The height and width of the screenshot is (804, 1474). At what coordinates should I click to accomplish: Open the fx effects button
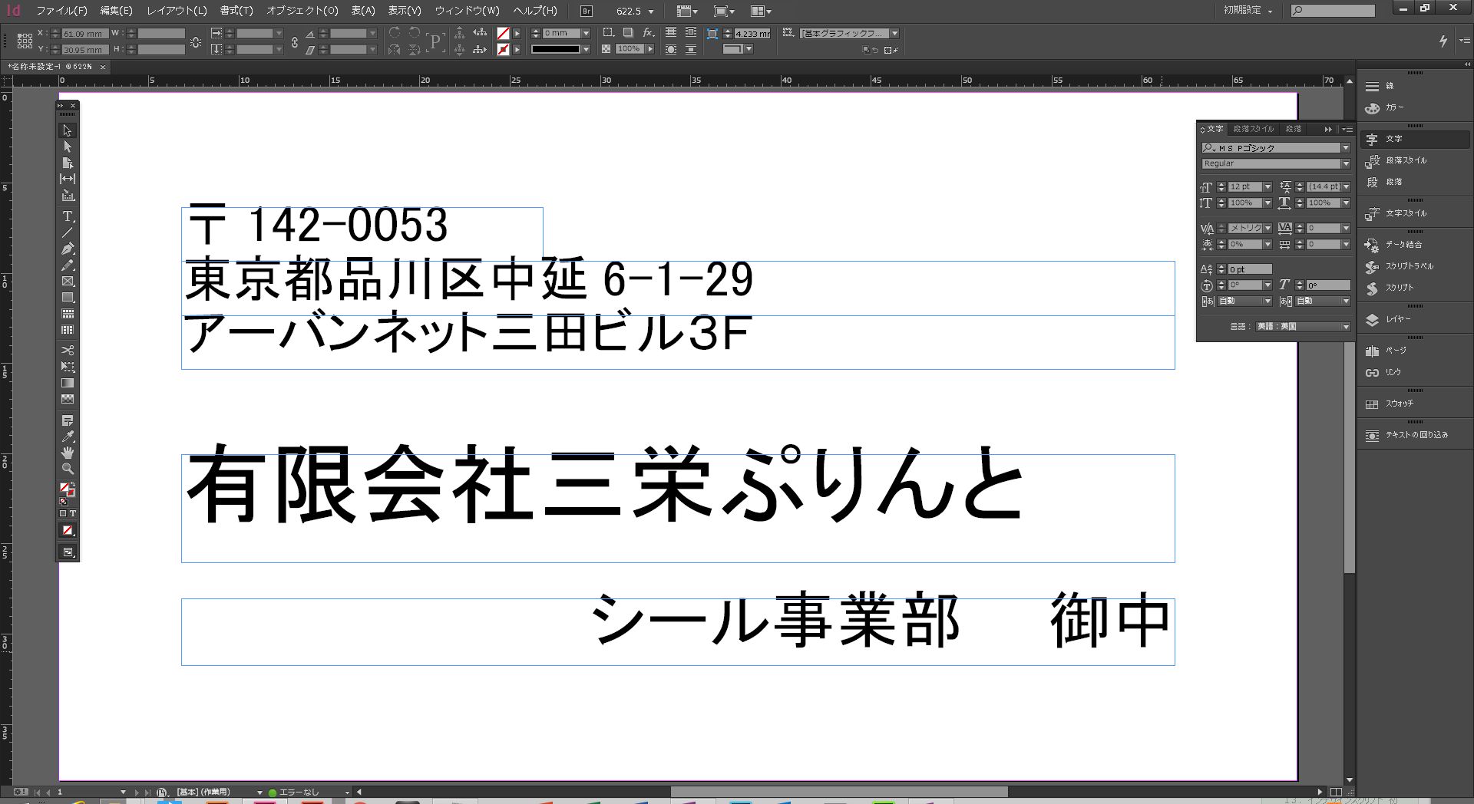click(x=649, y=33)
